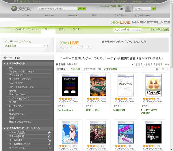Collapse すべてのダウンロード コンテンツ section arrow

[4, 128]
